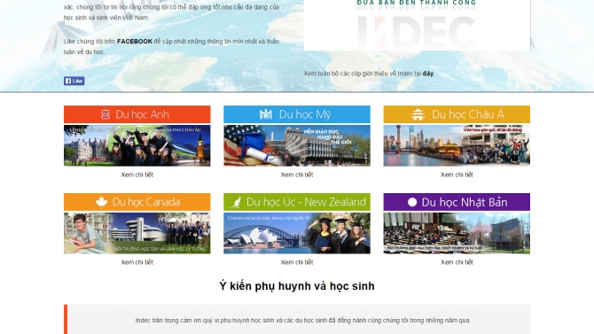594x334 pixels.
Task: Click the maple leaf icon in the Du học Canada header
Action: point(101,202)
